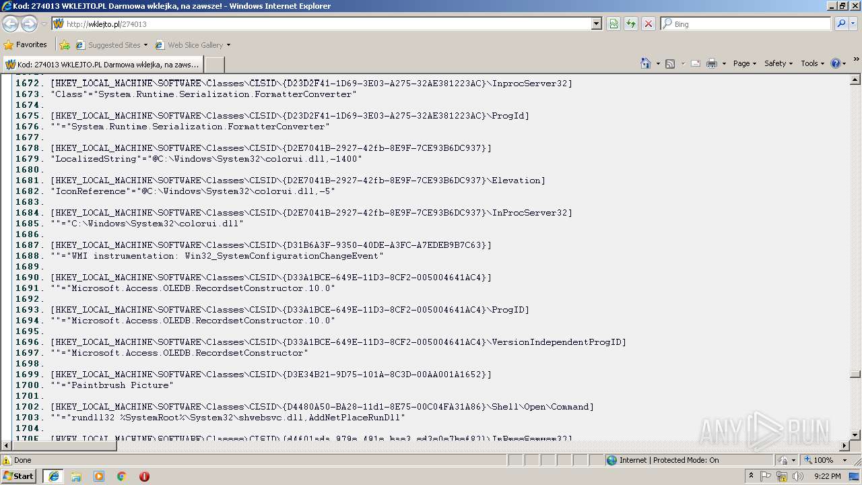Viewport: 862px width, 485px height.
Task: Click the Favorites star button
Action: [x=26, y=45]
